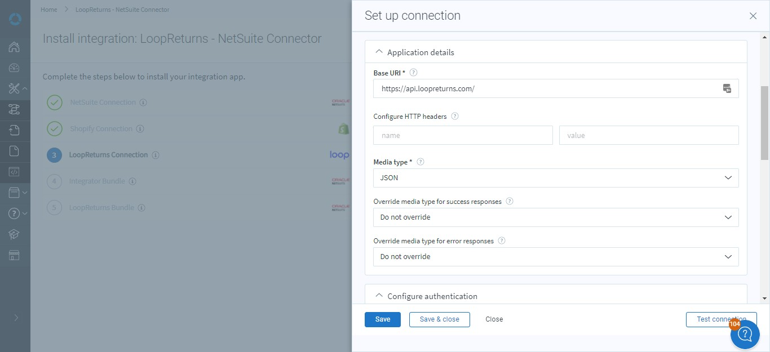Screen dimensions: 770x352
Task: Select the LoopReturns Connection step label
Action: tap(109, 155)
